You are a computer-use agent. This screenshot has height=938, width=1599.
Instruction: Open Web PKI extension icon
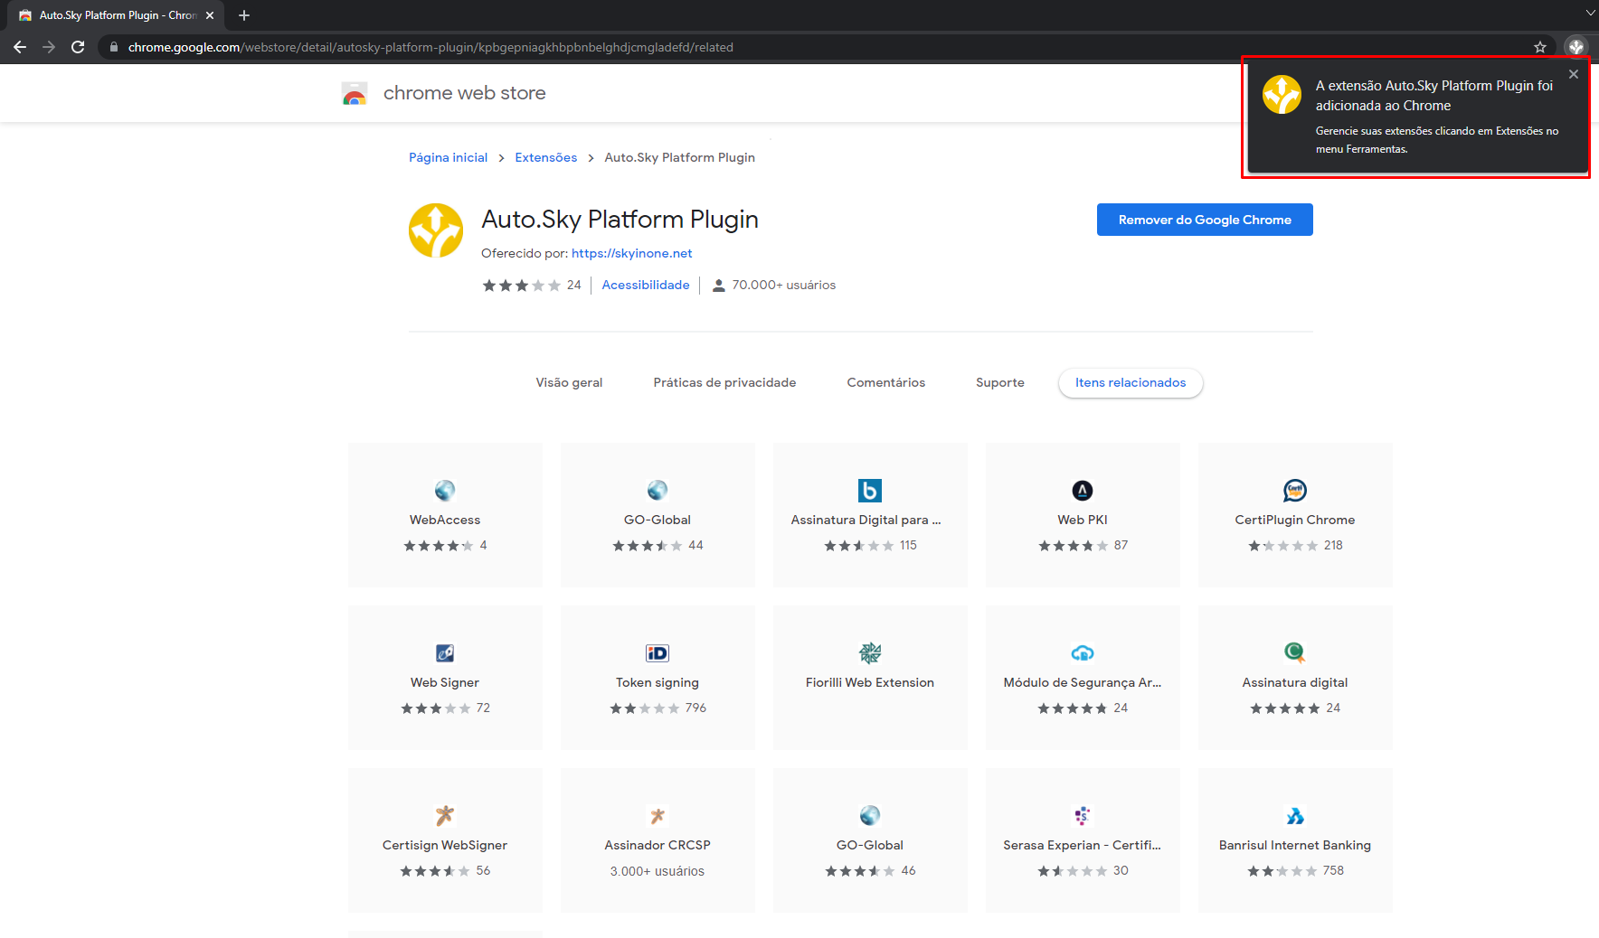1083,490
